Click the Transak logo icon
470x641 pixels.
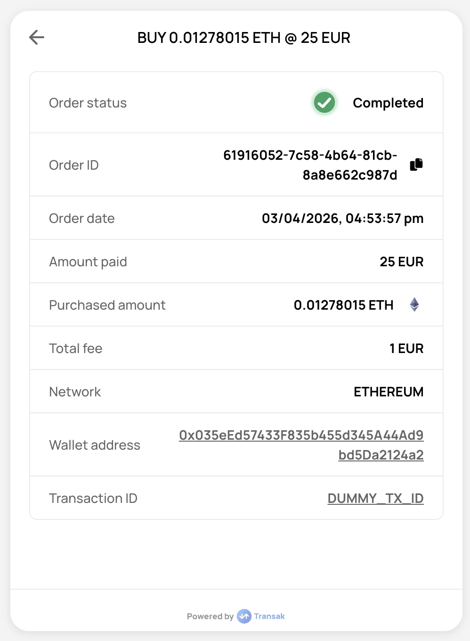pos(244,616)
